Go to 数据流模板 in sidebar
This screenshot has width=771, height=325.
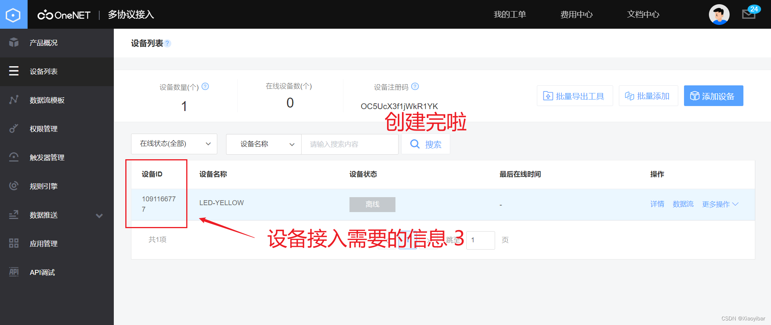[x=57, y=100]
